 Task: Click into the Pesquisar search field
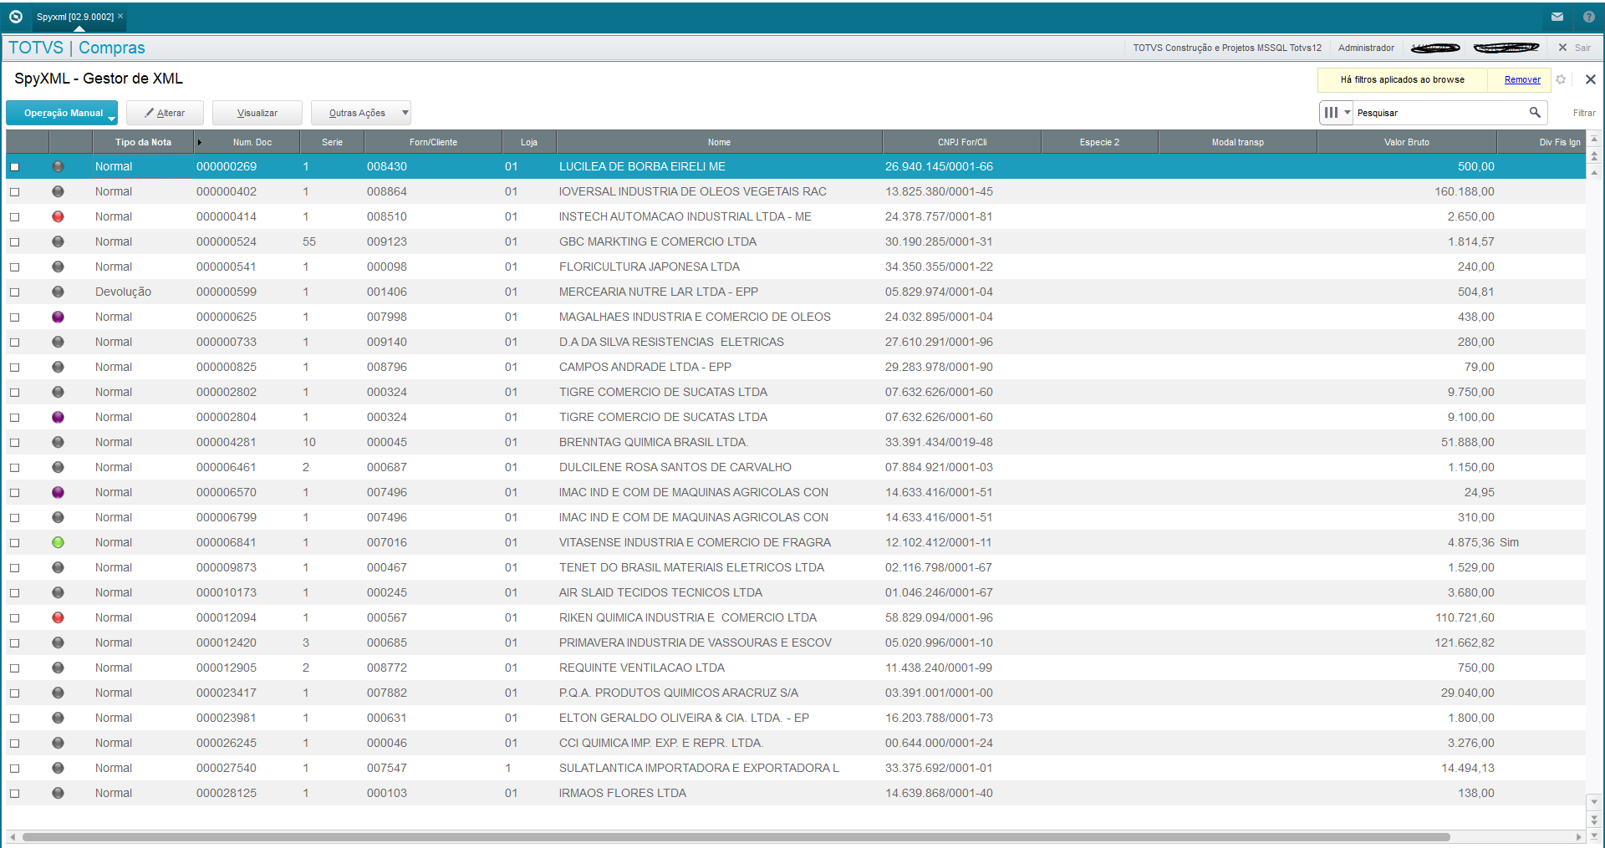pos(1439,113)
